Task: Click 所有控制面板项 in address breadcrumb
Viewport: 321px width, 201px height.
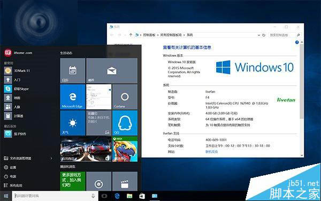Action: click(171, 35)
